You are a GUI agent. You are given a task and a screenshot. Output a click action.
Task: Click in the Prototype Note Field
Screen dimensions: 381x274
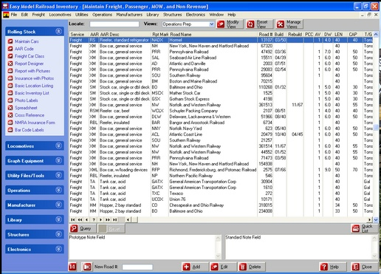[x=143, y=247]
